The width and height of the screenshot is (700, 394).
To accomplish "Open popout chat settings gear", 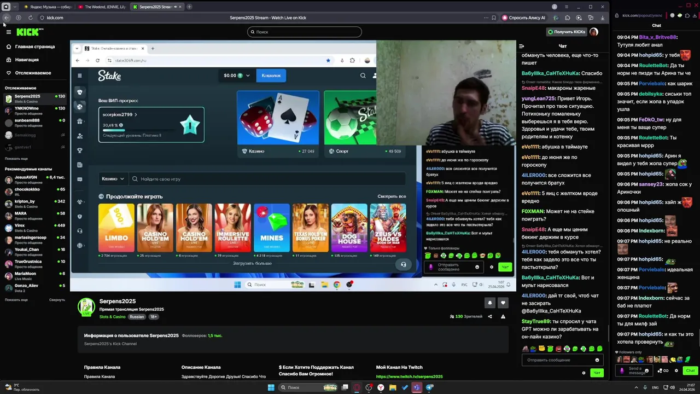I will (x=676, y=370).
